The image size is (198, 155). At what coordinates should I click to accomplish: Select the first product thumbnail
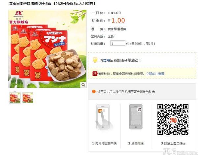pyautogui.click(x=15, y=98)
